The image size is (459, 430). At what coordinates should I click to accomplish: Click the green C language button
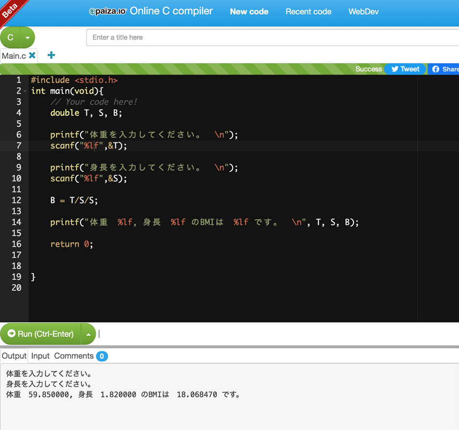pos(10,37)
